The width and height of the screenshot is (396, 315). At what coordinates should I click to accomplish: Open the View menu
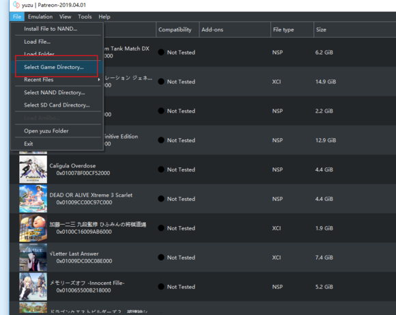tap(65, 16)
